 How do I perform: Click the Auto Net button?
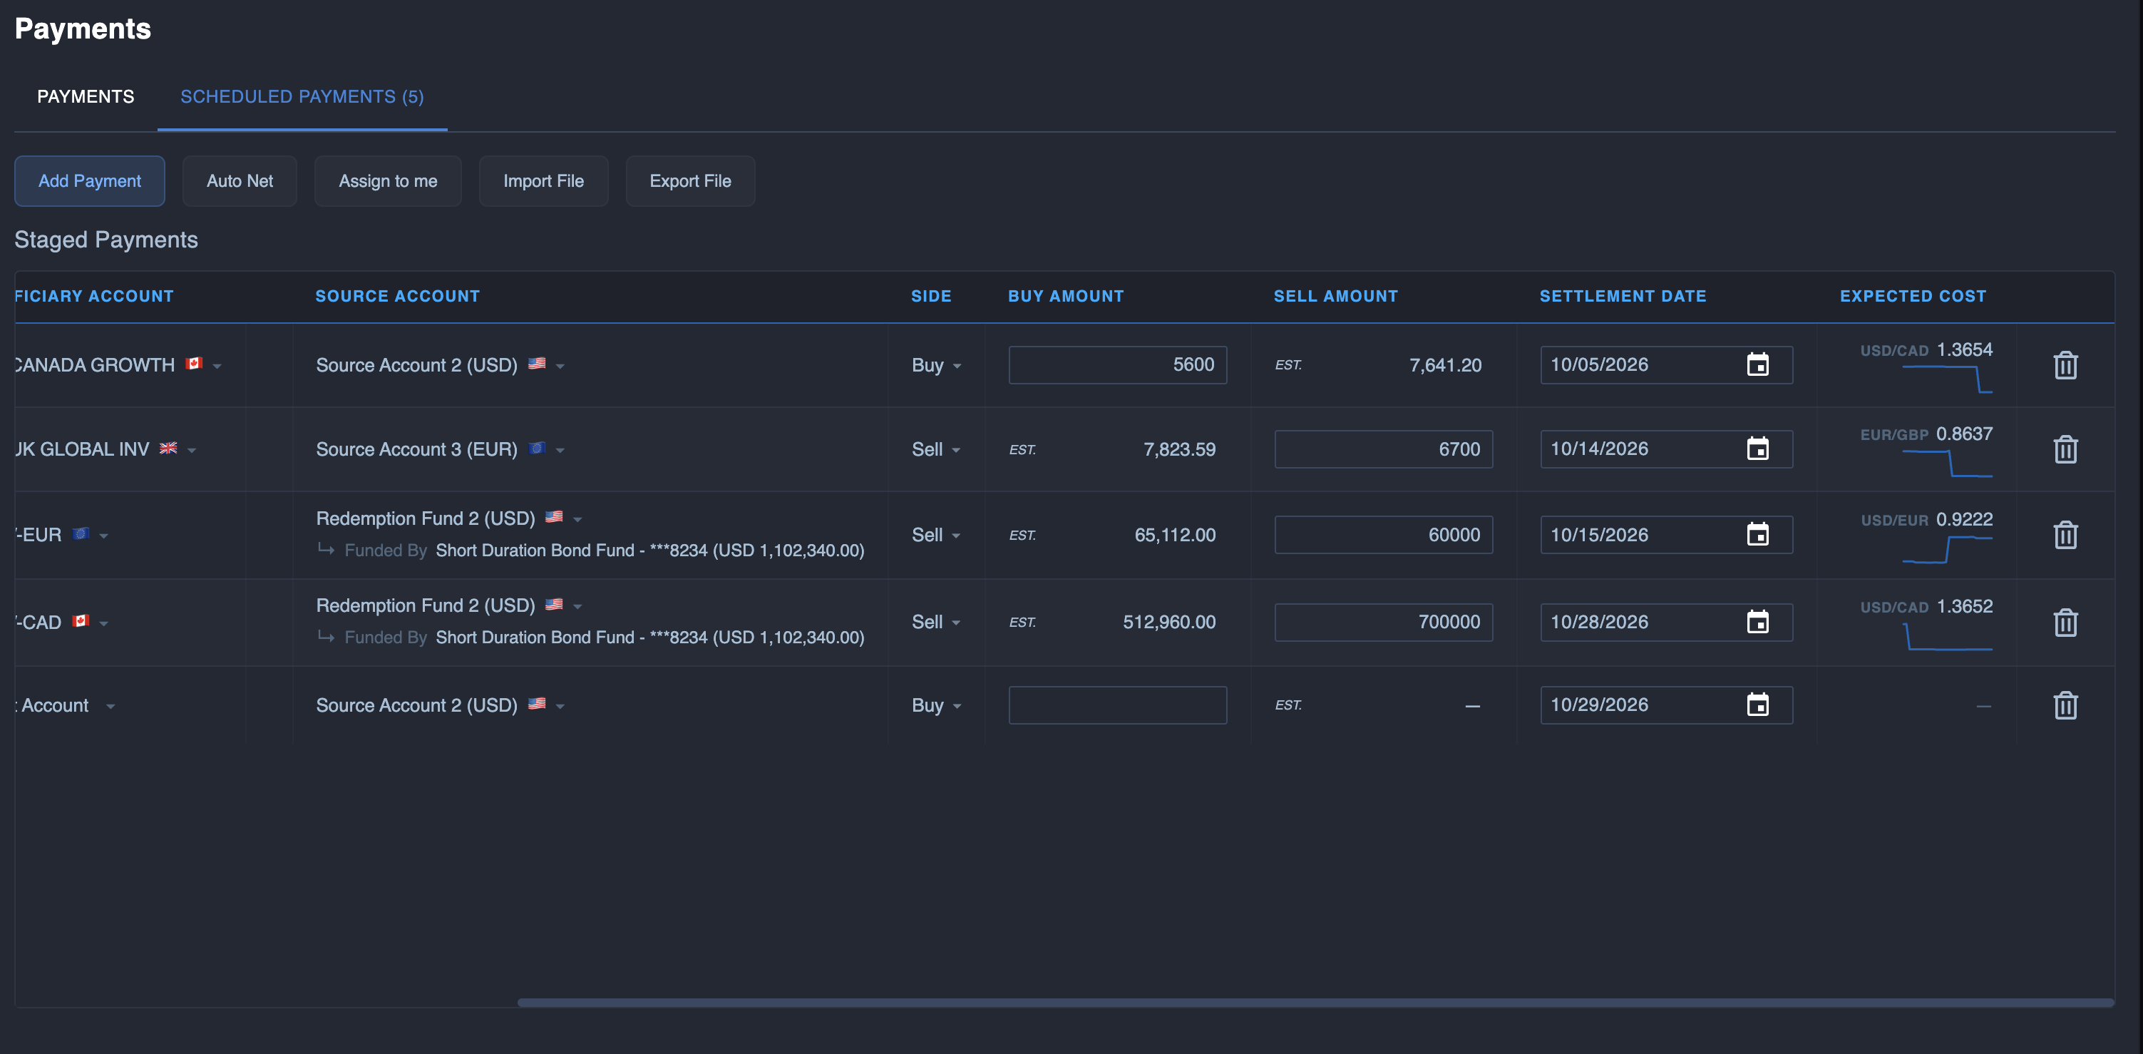[240, 180]
